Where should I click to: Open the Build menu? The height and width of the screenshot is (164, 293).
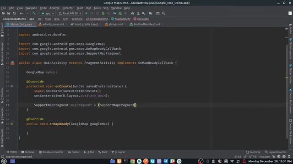(x=80, y=8)
